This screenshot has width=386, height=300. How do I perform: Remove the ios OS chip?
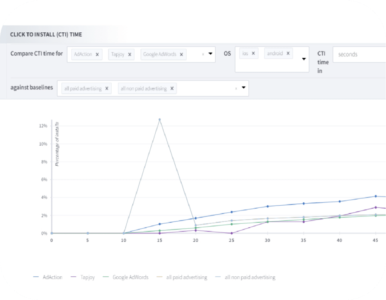(253, 53)
